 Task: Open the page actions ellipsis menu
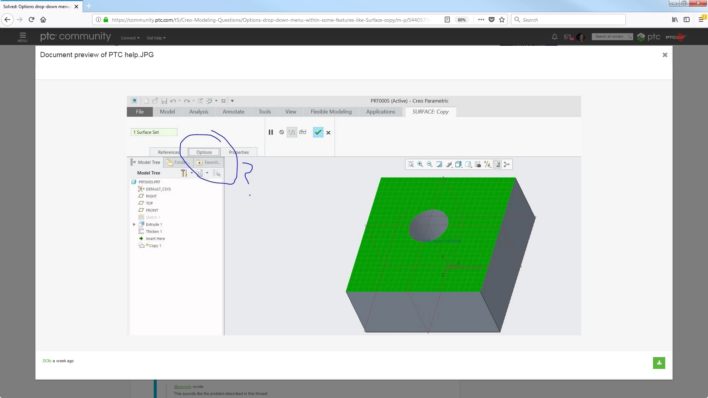point(481,20)
